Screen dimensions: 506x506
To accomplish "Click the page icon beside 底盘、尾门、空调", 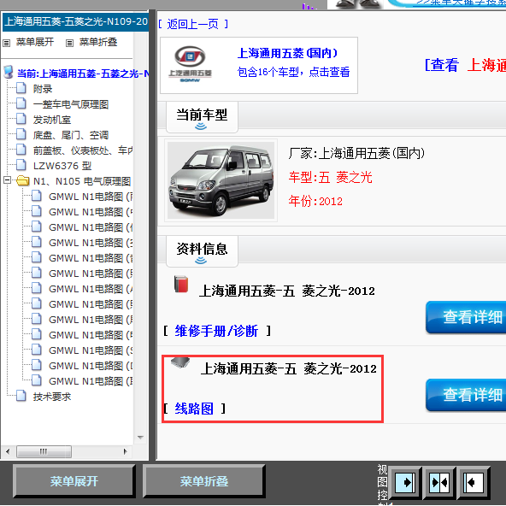I will 21,134.
